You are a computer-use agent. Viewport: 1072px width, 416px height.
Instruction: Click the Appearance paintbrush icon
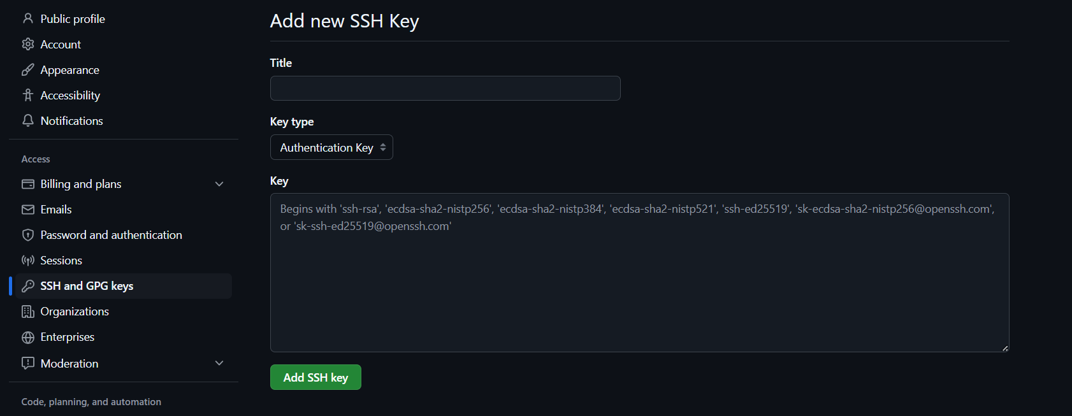(x=28, y=69)
